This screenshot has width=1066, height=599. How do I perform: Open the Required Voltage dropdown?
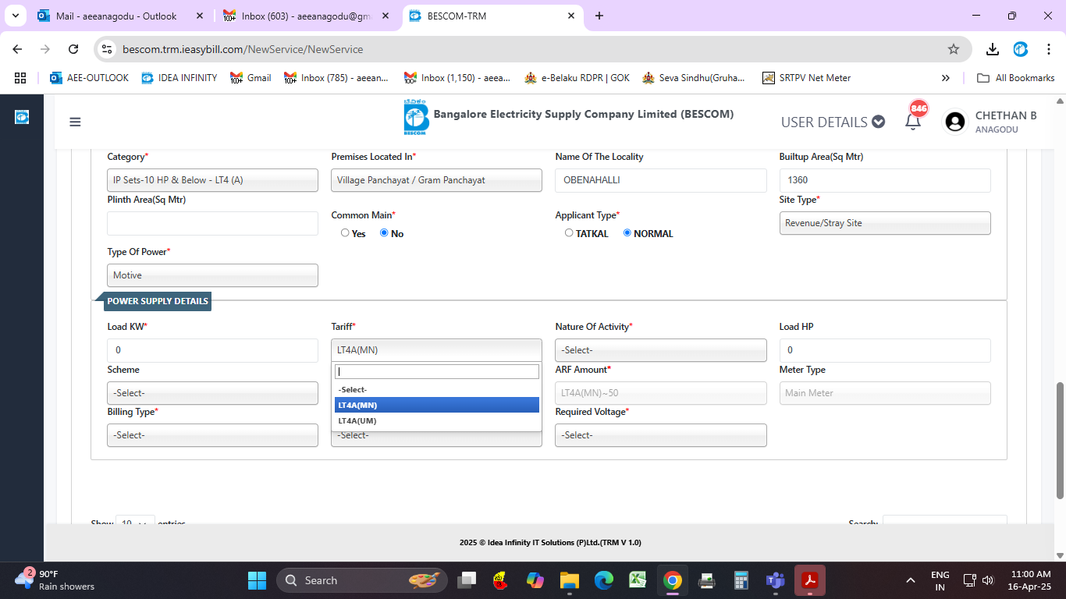coord(661,435)
